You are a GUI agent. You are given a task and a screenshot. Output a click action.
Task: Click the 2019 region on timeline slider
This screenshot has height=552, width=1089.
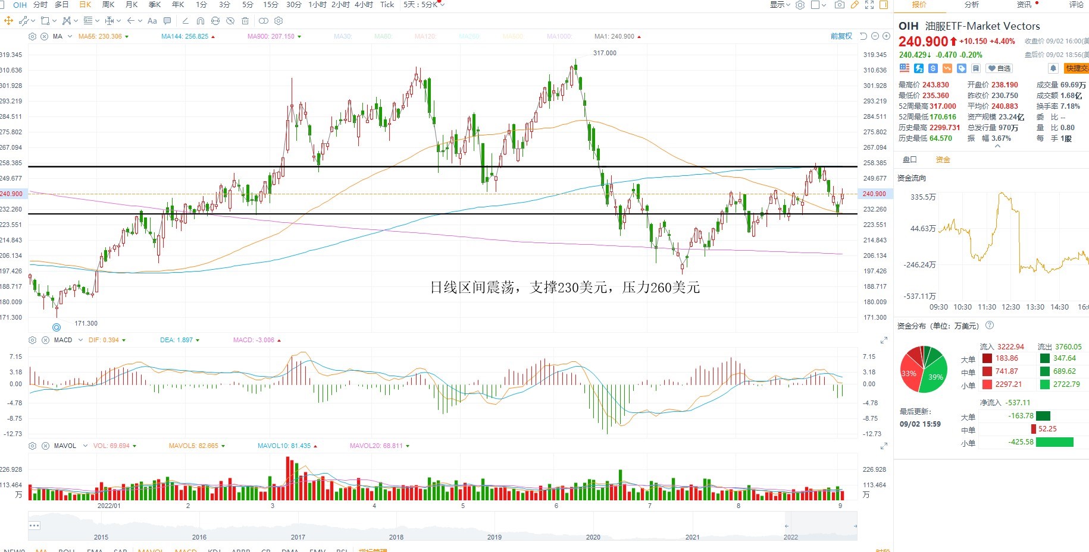point(495,537)
